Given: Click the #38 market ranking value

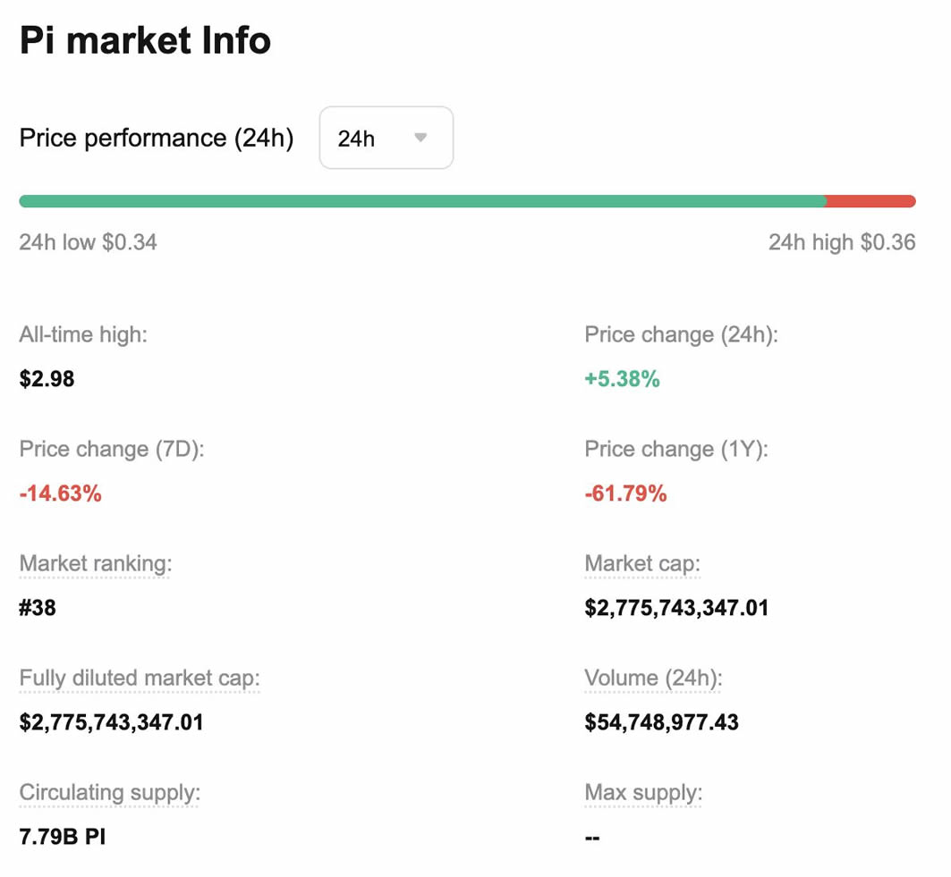Looking at the screenshot, I should tap(38, 608).
